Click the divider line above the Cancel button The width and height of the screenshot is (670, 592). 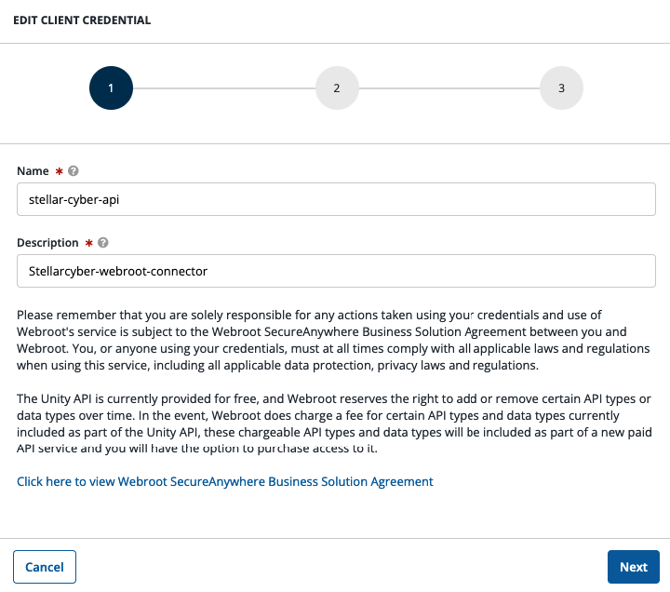click(x=335, y=538)
